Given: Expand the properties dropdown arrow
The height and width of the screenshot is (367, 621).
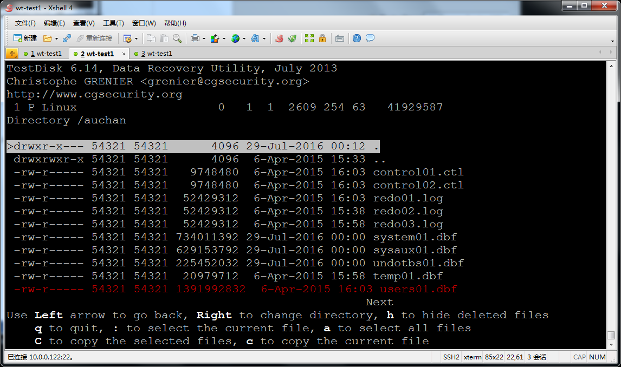Looking at the screenshot, I should (x=136, y=39).
